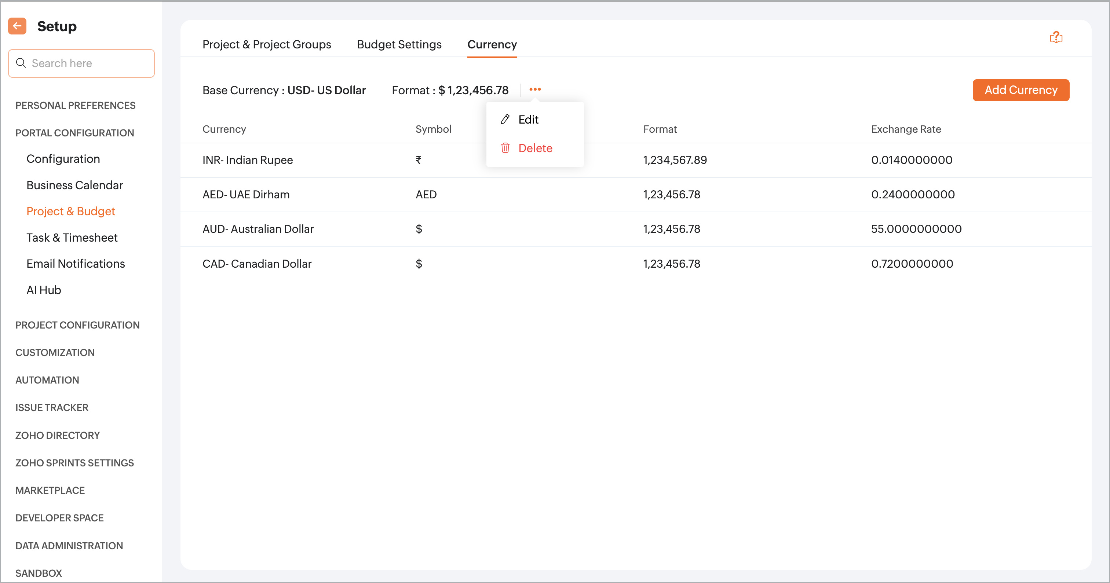Select the INR- Indian Rupee row
Viewport: 1110px width, 583px height.
(x=248, y=160)
